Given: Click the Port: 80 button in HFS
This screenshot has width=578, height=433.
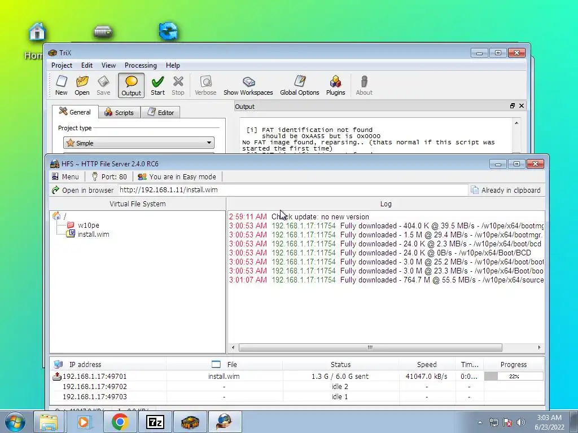Looking at the screenshot, I should pyautogui.click(x=109, y=176).
